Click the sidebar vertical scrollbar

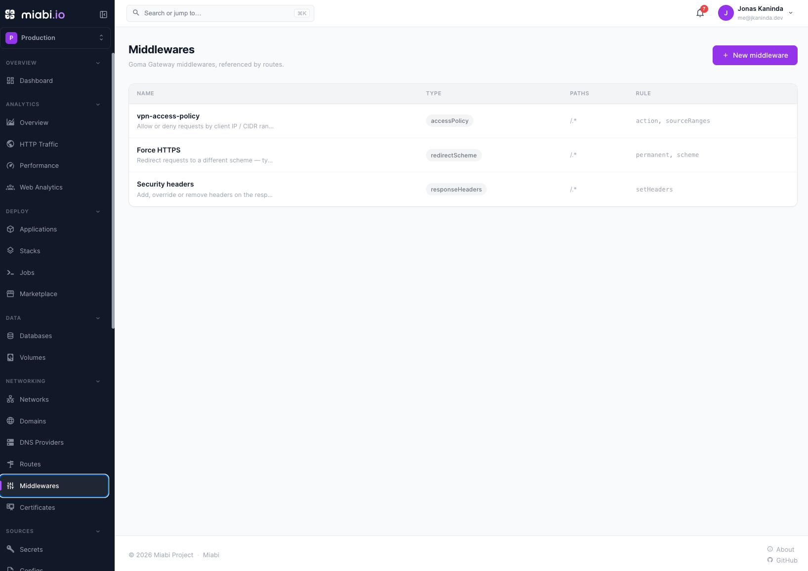113,190
